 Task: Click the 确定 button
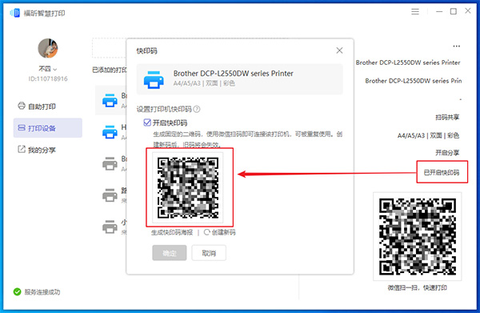click(170, 253)
